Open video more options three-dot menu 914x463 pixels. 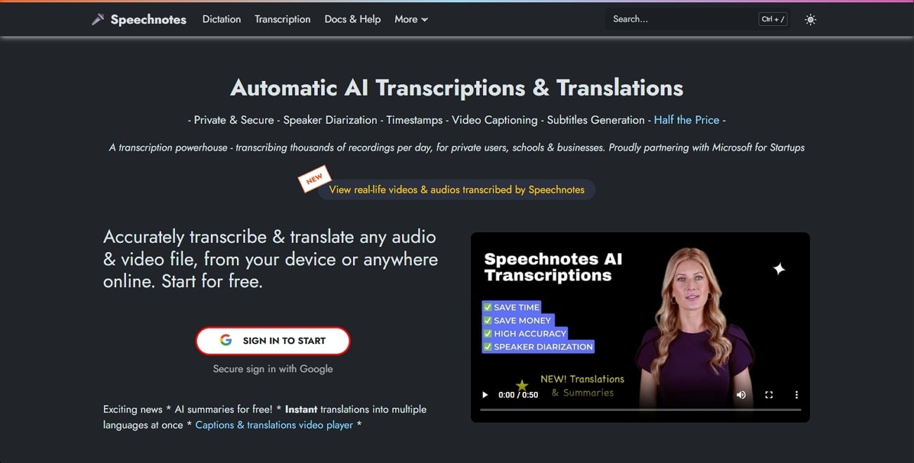tap(797, 395)
